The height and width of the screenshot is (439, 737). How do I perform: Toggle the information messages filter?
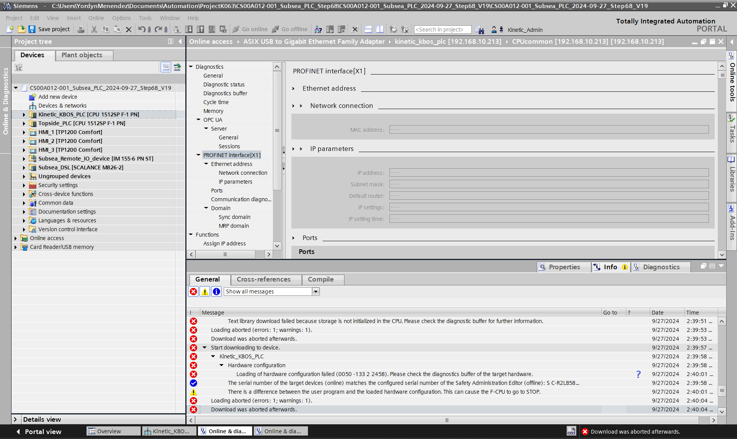click(x=216, y=292)
